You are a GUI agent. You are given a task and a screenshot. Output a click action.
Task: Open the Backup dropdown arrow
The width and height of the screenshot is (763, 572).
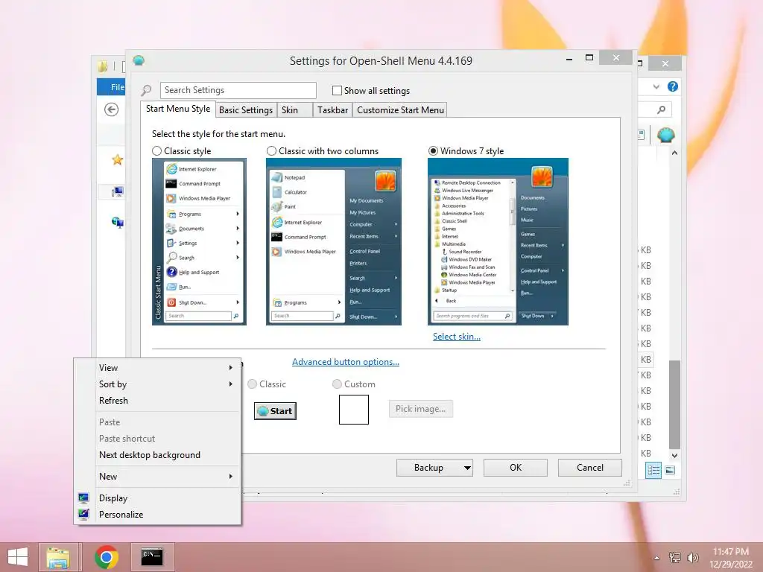pyautogui.click(x=467, y=468)
